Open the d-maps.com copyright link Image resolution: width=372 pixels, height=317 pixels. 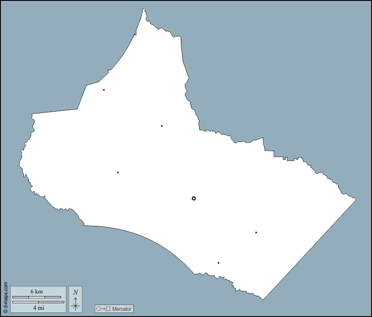point(5,297)
